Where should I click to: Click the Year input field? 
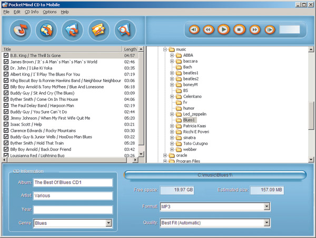73,210
